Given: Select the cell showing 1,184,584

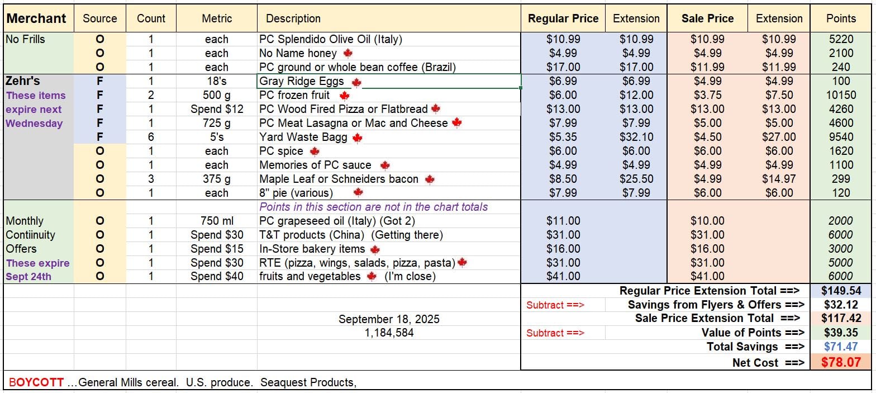Looking at the screenshot, I should (389, 333).
